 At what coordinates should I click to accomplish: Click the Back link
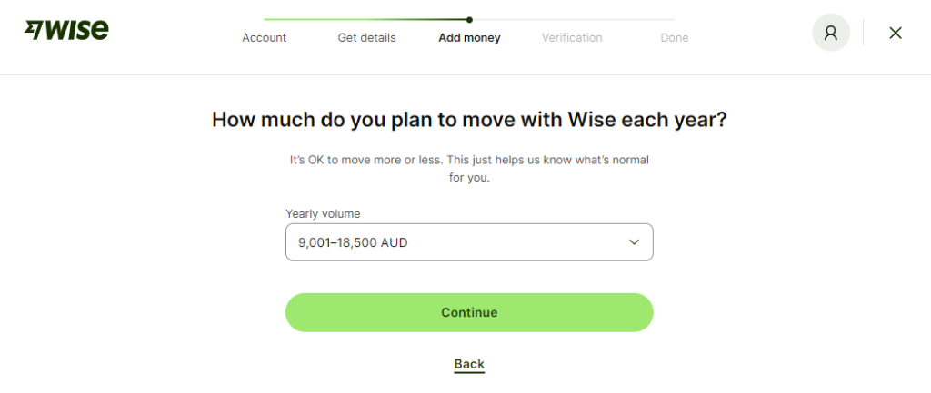(469, 364)
